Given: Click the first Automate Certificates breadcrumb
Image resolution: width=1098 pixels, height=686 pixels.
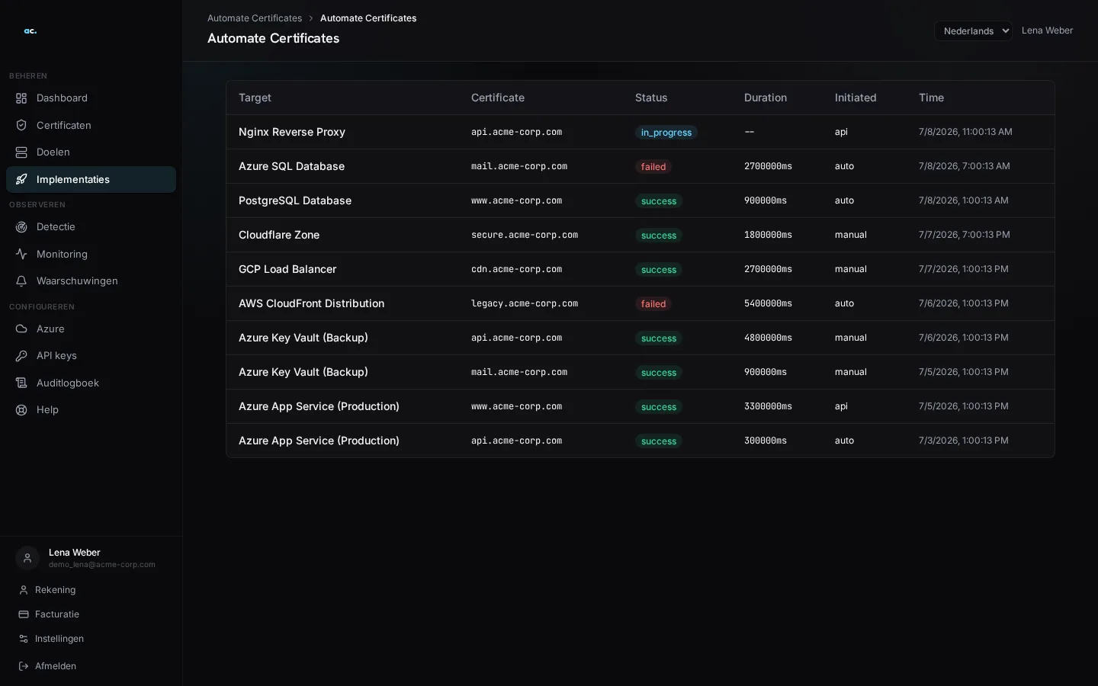Looking at the screenshot, I should click(255, 18).
